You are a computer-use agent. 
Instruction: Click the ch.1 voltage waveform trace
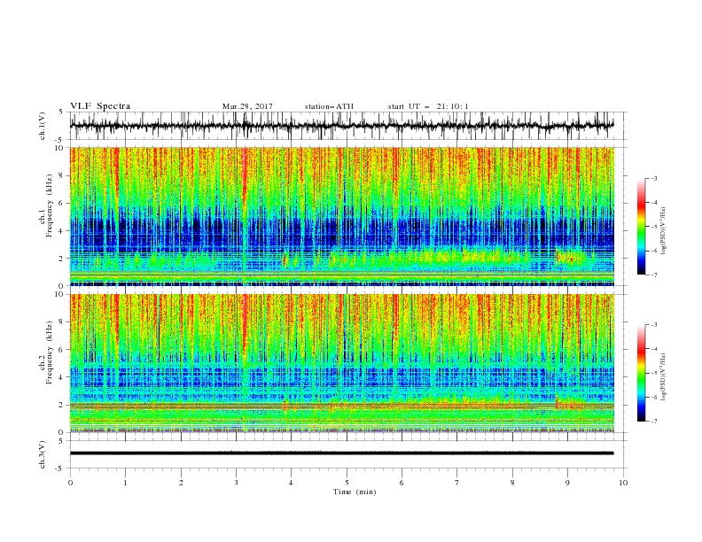pyautogui.click(x=341, y=126)
